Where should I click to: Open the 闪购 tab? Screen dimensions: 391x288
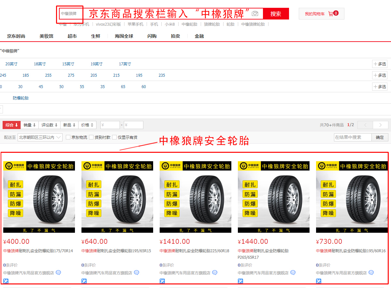point(152,36)
